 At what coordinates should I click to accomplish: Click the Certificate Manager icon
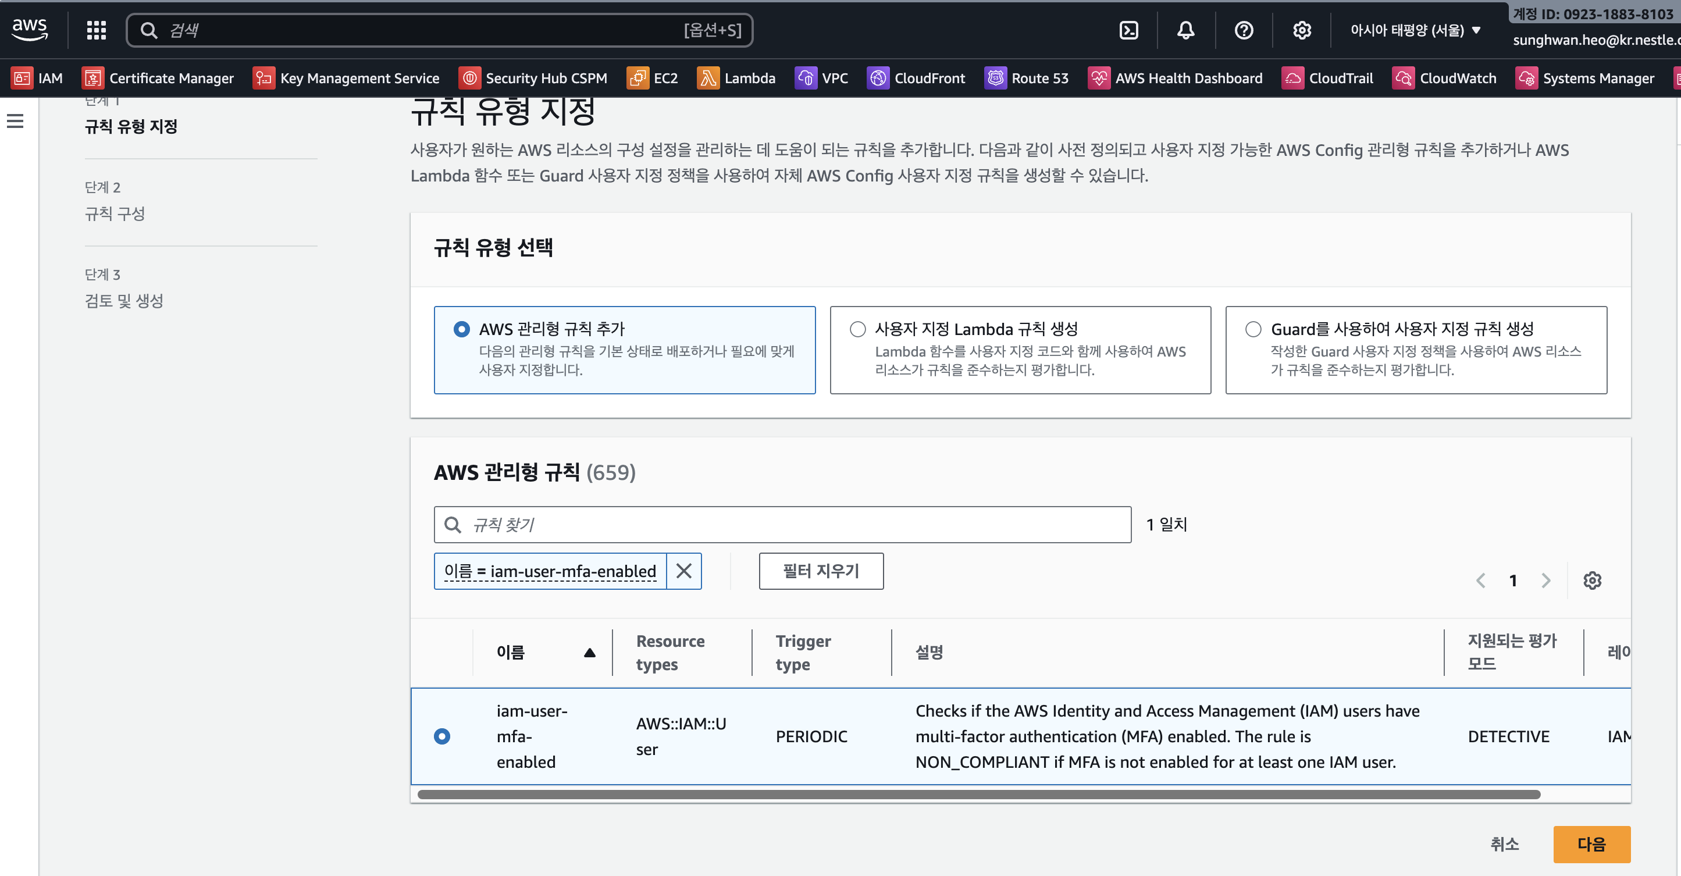click(92, 79)
